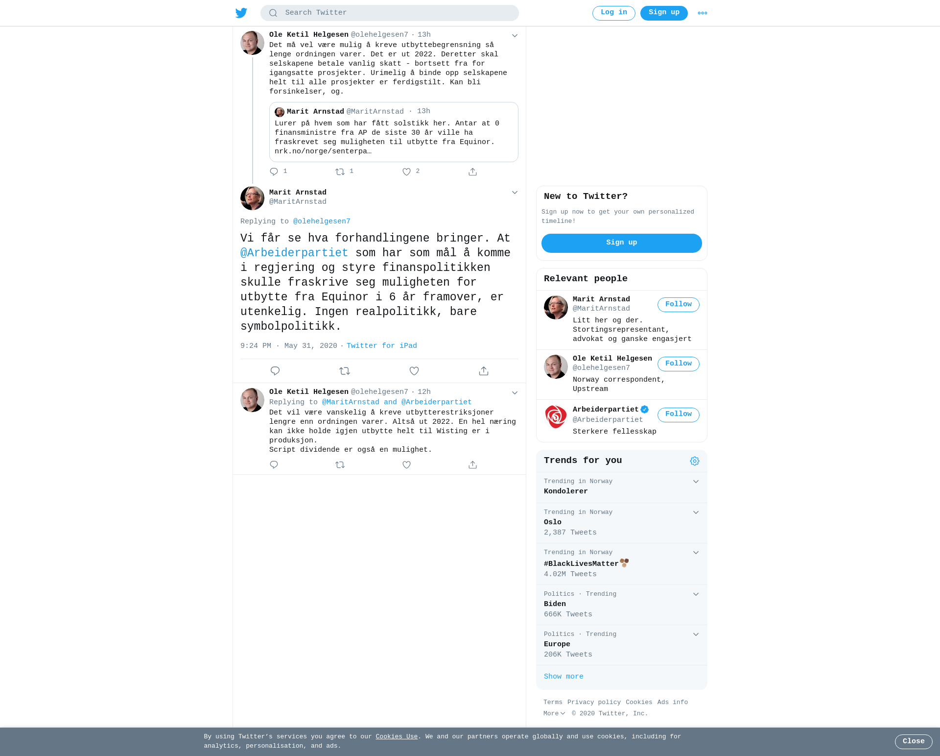
Task: Focus the Search Twitter field
Action: [x=390, y=13]
